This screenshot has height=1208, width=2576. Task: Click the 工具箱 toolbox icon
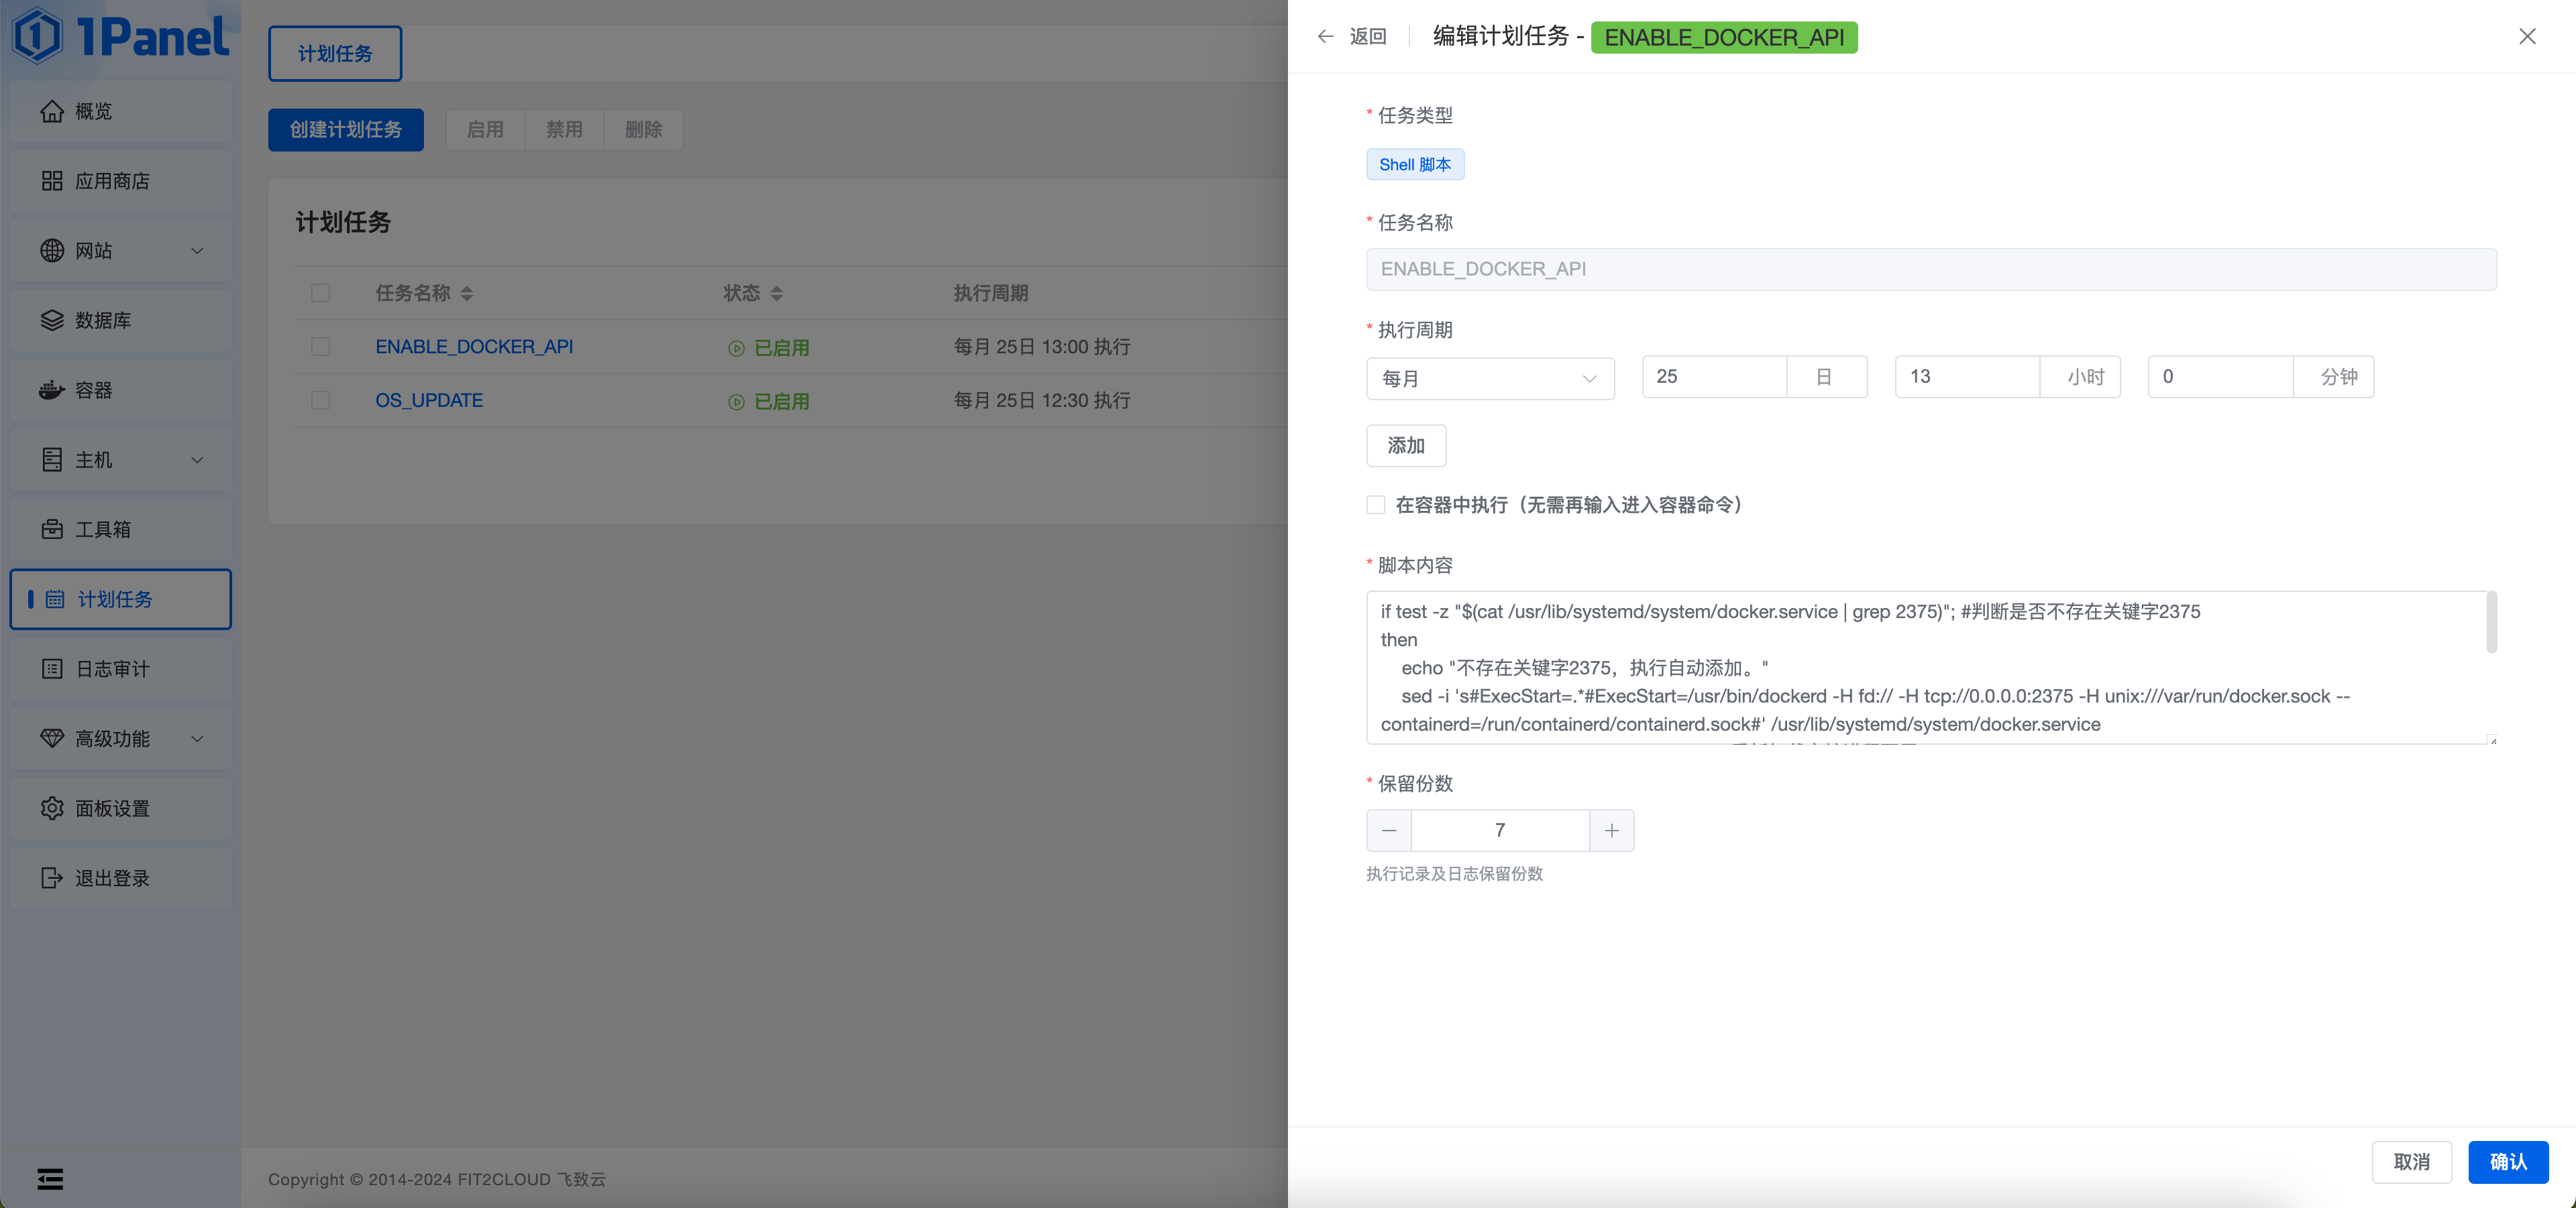pos(52,530)
